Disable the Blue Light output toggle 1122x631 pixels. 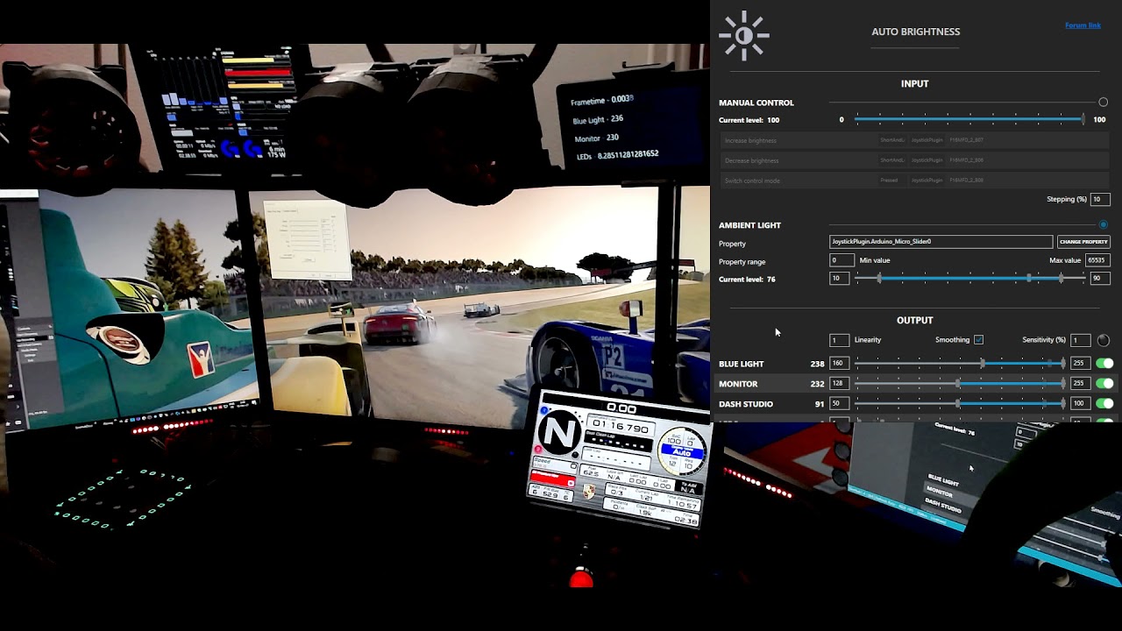tap(1104, 364)
